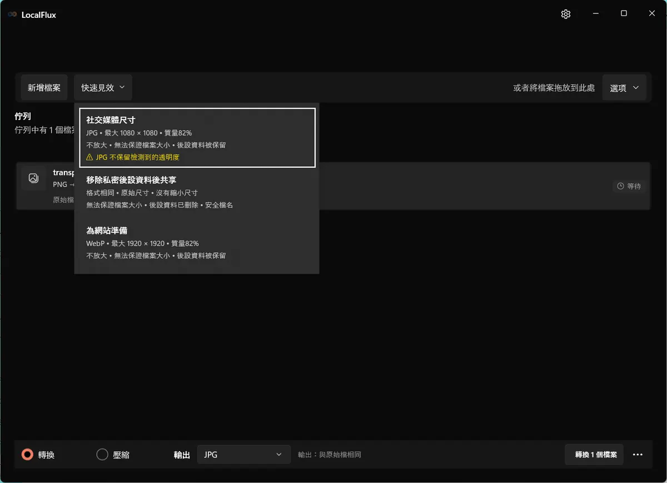Viewport: 667px width, 483px height.
Task: Click the LocalFlux infinity logo icon
Action: click(x=12, y=15)
